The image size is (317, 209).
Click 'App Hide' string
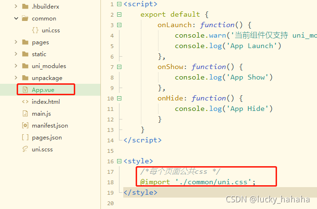tap(247, 109)
